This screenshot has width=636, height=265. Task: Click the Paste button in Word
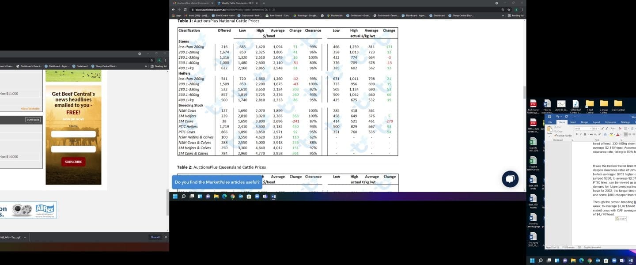pyautogui.click(x=549, y=131)
